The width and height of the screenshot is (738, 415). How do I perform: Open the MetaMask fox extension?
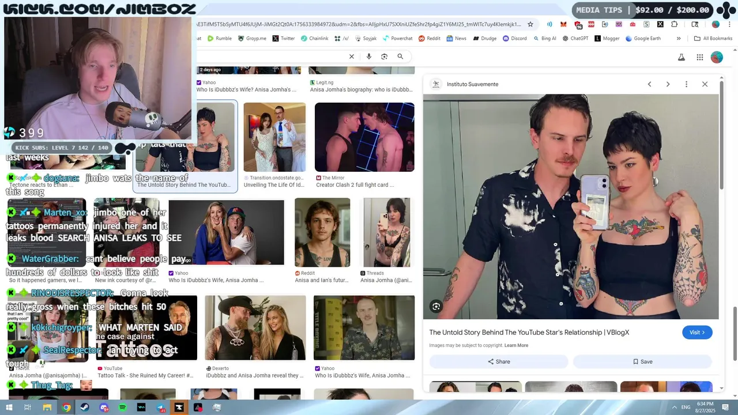563,24
